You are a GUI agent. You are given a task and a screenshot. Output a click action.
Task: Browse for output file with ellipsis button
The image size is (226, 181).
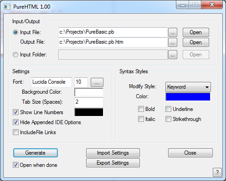pos(173,42)
